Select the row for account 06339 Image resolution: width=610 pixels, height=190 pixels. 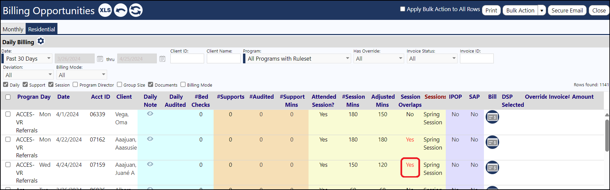(8, 114)
